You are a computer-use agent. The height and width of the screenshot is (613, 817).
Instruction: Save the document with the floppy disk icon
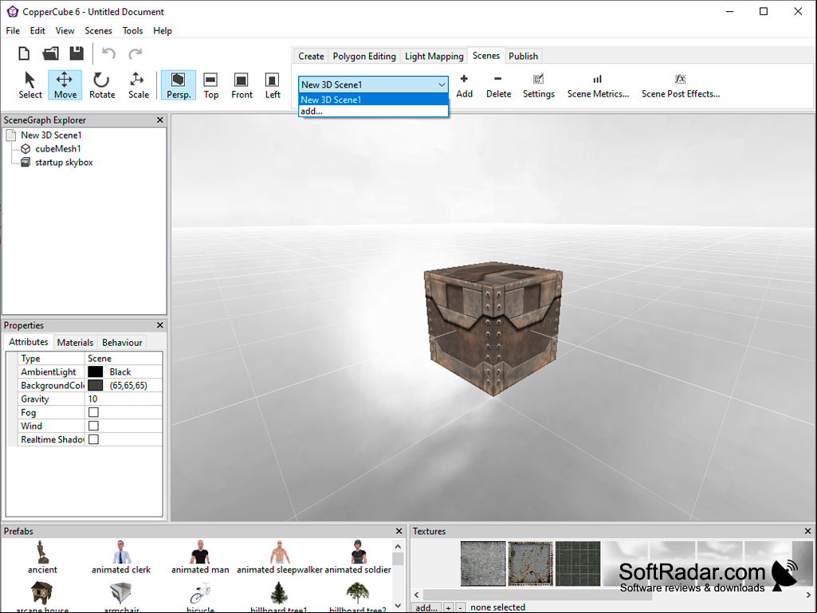coord(77,53)
